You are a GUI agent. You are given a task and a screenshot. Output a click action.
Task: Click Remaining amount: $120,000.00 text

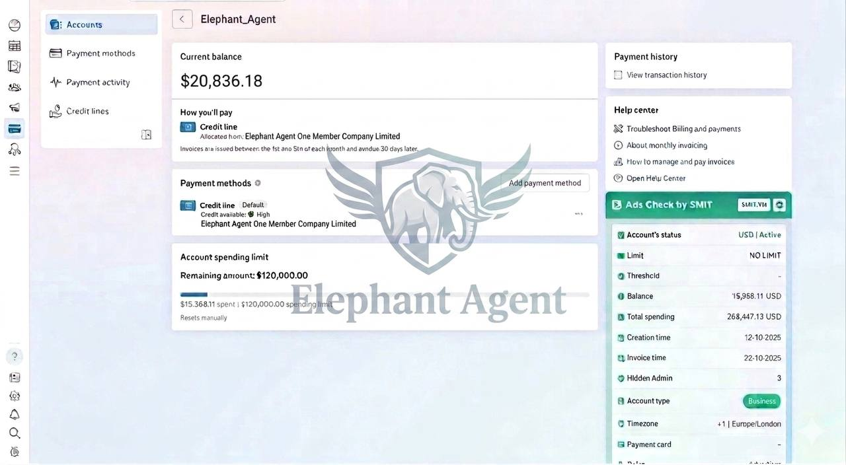(x=244, y=275)
